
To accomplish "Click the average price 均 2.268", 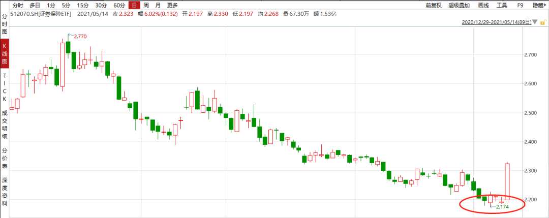I will 269,14.
